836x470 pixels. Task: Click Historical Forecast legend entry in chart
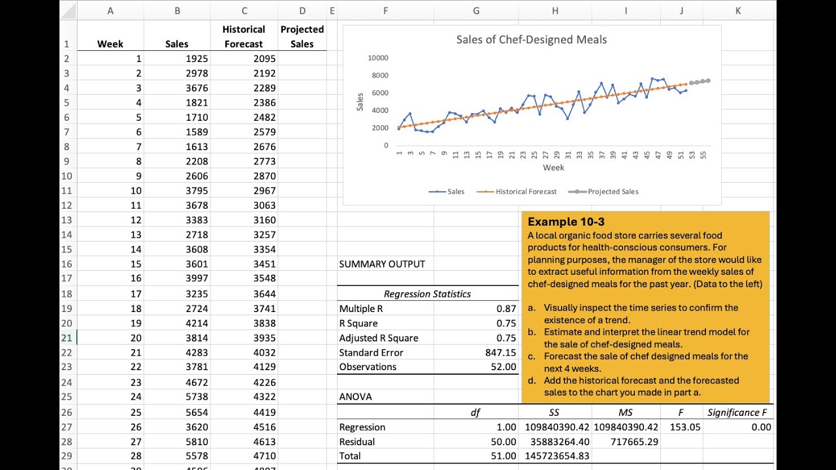[x=517, y=191]
